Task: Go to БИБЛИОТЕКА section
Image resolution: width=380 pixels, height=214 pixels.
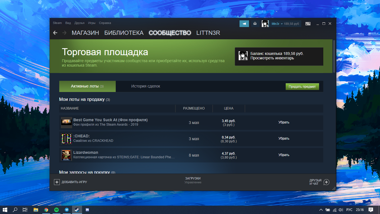Action: point(124,33)
